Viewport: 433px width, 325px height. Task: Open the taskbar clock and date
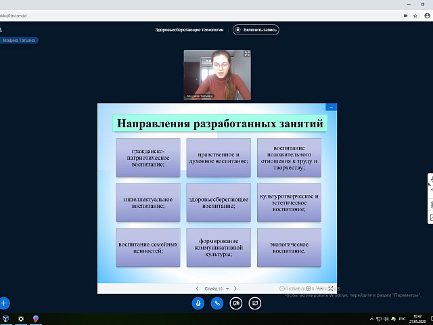point(417,319)
